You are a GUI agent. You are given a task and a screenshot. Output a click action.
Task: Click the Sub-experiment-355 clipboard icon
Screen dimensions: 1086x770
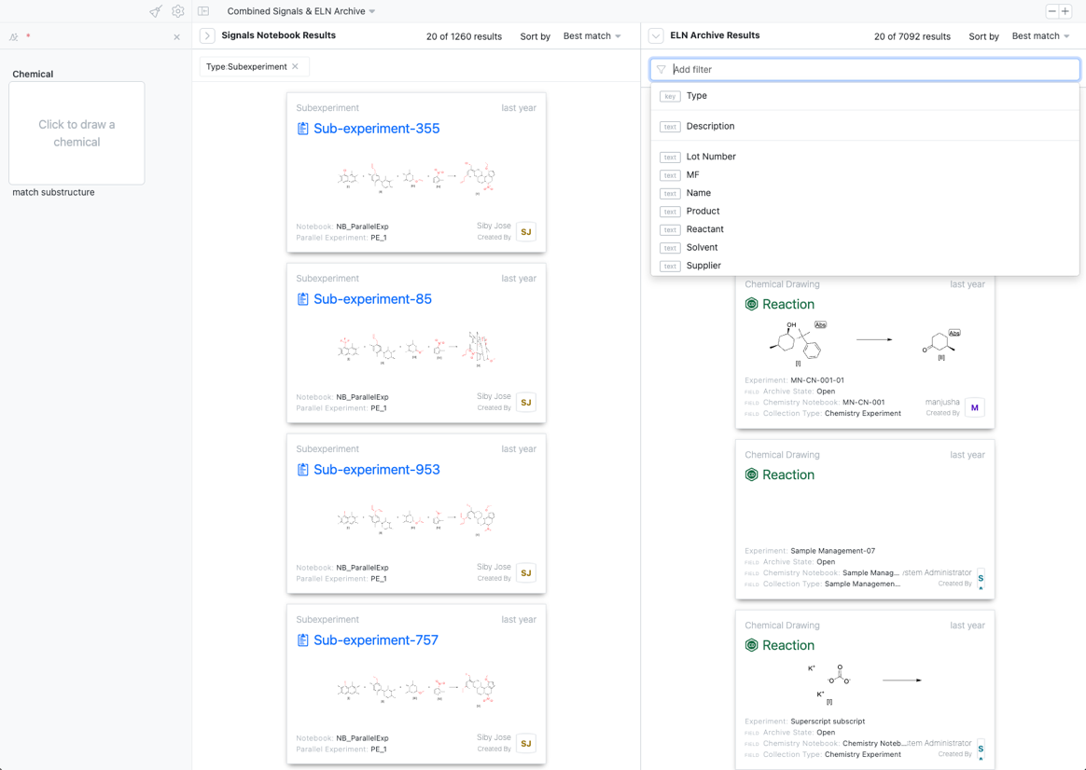pos(302,129)
